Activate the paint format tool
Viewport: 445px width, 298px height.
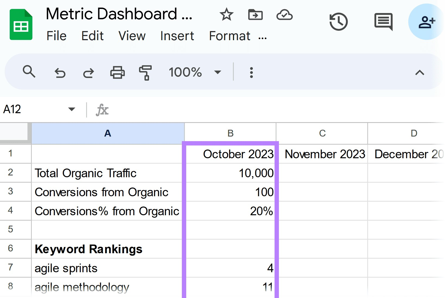coord(145,72)
